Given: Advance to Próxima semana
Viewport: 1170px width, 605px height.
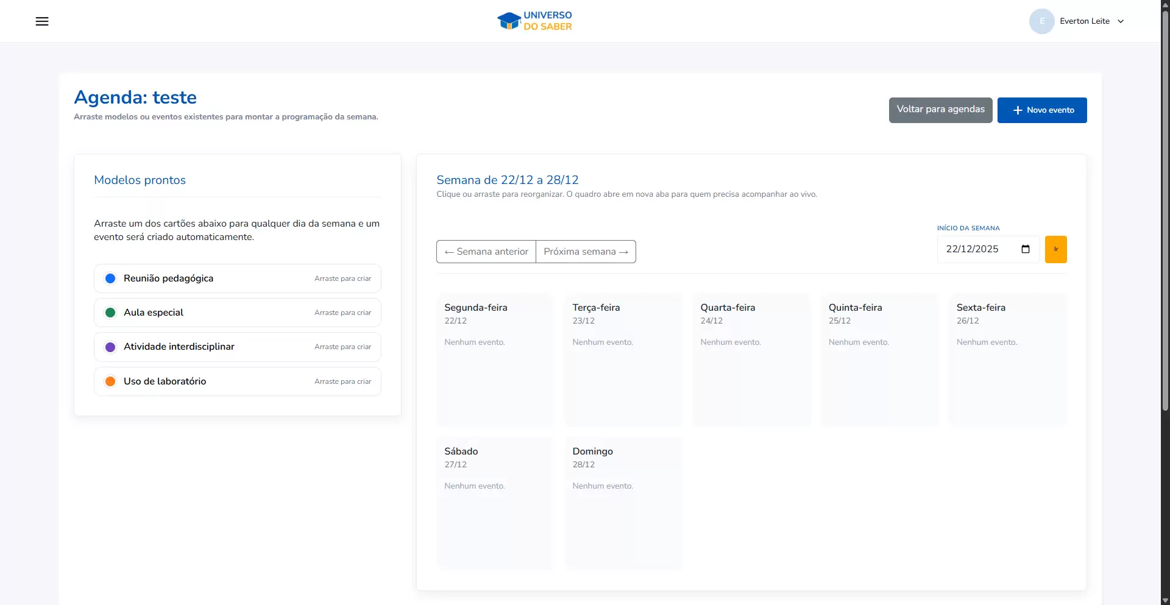Looking at the screenshot, I should pos(586,252).
